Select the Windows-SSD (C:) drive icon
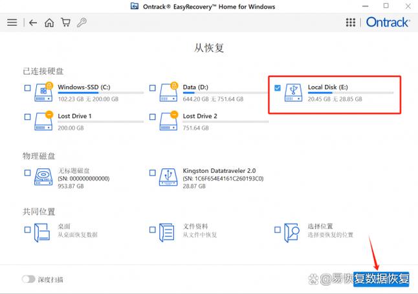This screenshot has height=294, width=418. (x=43, y=92)
